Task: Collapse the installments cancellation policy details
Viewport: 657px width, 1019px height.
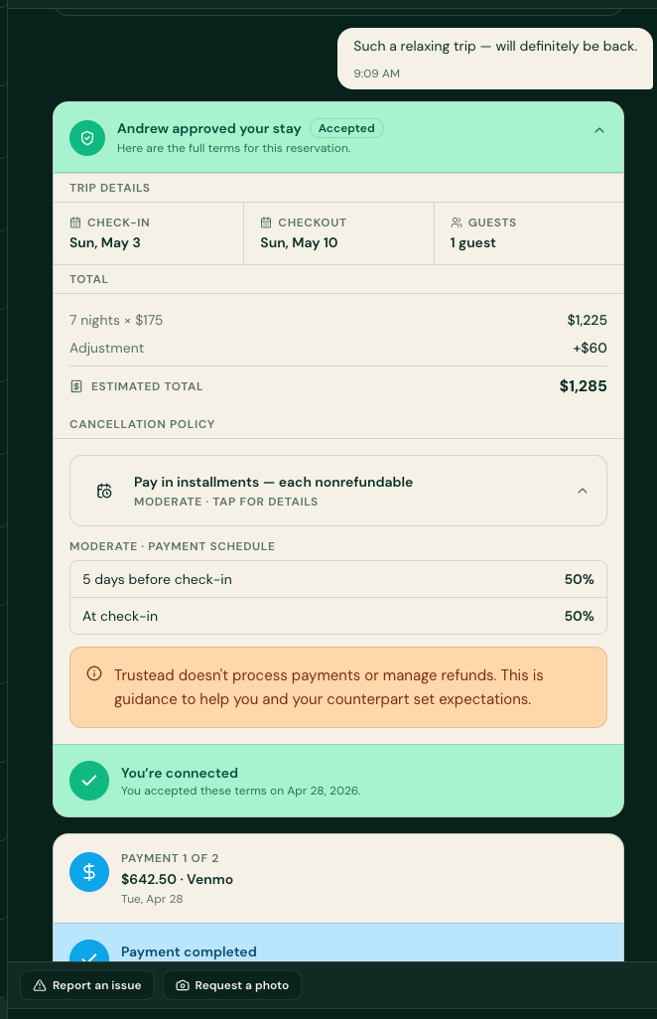Action: (x=582, y=491)
